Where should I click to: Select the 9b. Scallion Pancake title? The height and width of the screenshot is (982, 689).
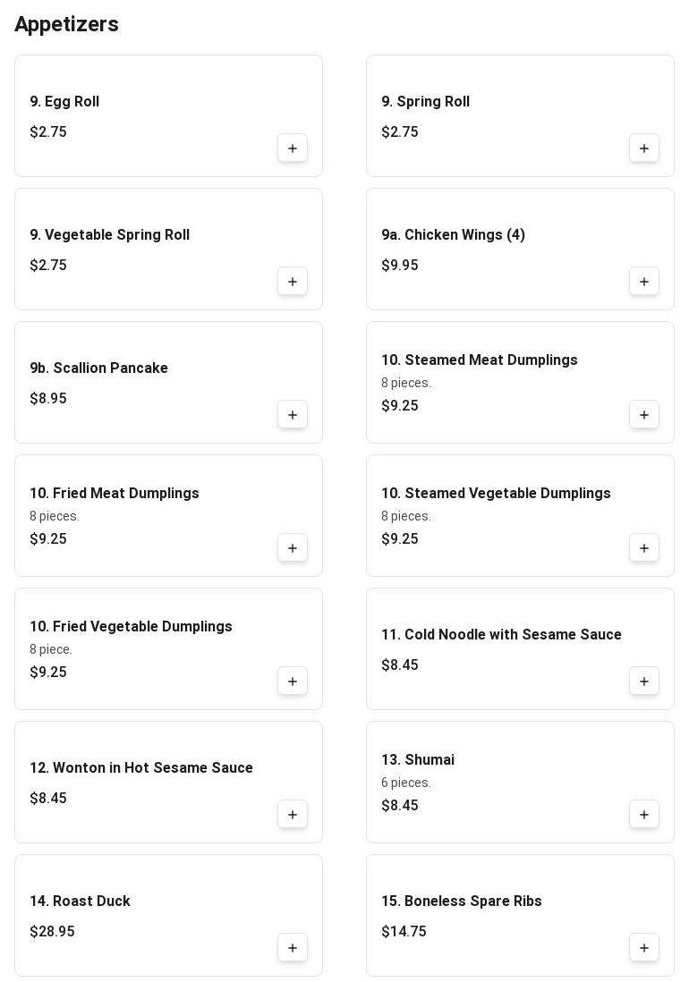[99, 368]
